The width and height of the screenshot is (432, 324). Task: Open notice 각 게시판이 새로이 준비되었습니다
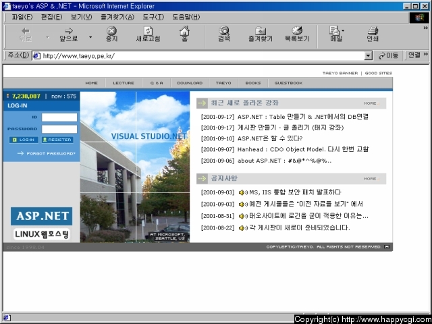pos(300,228)
